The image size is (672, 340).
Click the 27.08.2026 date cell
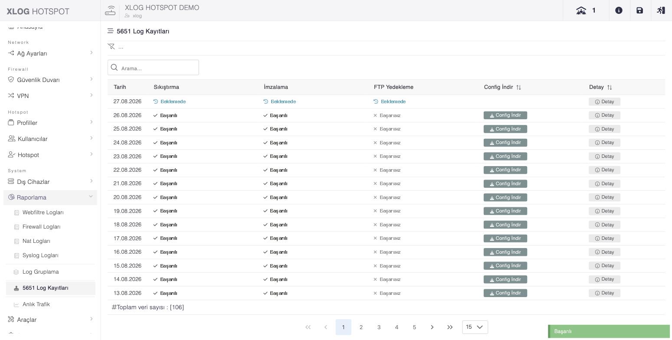(128, 101)
